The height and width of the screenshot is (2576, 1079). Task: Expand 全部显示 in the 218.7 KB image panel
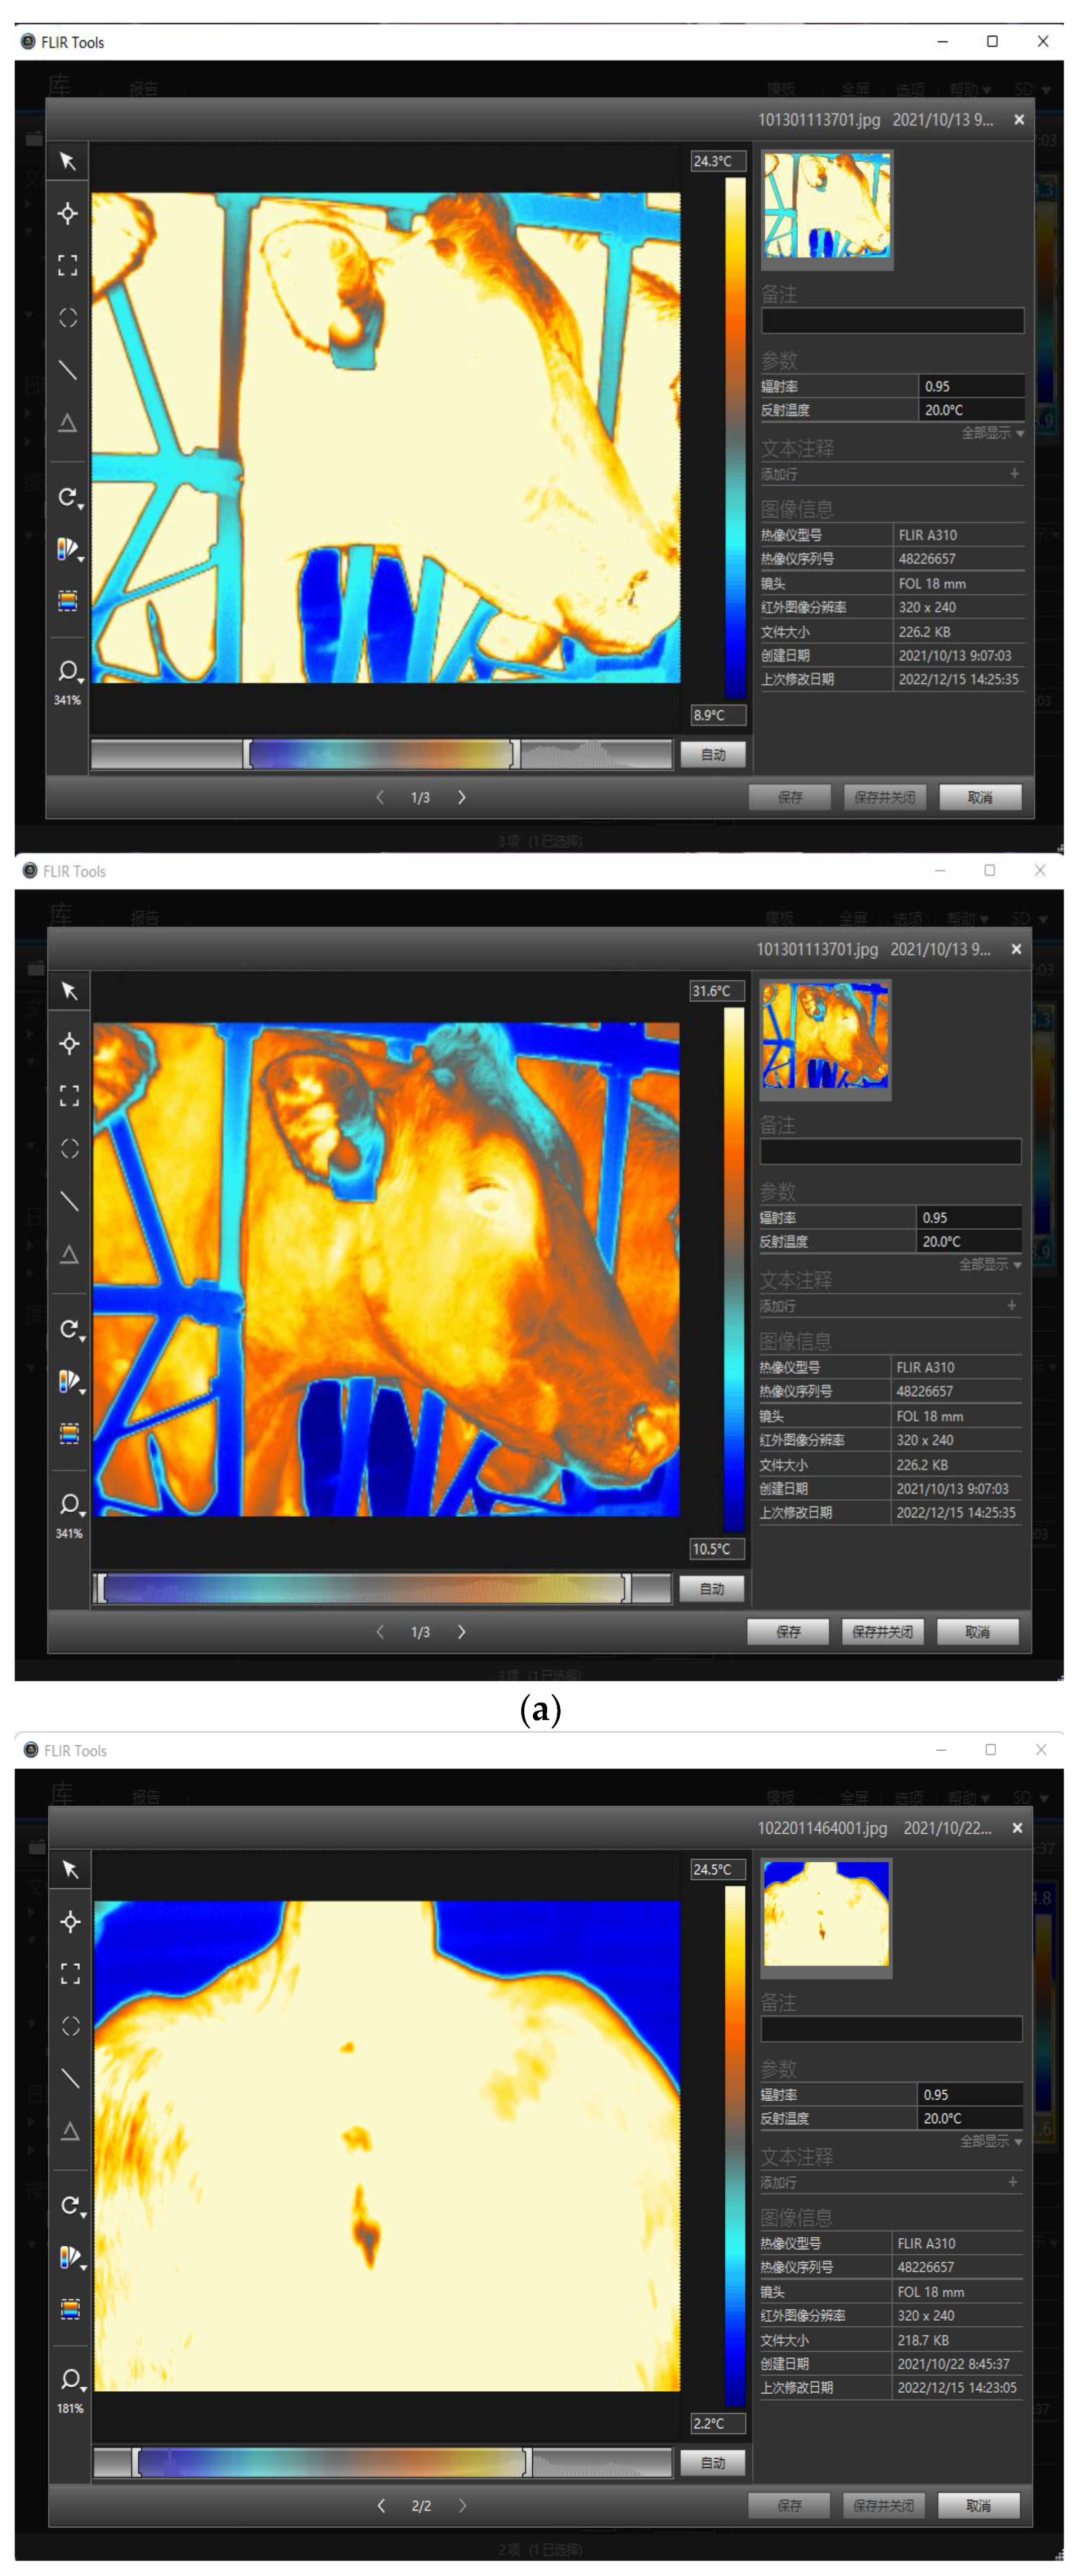click(x=991, y=2141)
